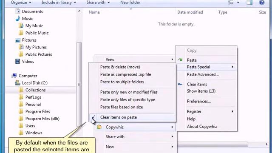Toggle the preview pane icon
The image size is (272, 153).
click(249, 3)
